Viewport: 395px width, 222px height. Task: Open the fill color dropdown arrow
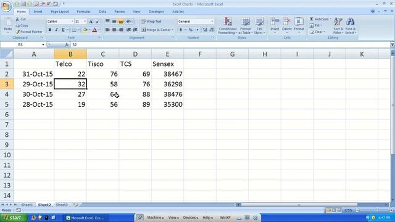[89, 30]
